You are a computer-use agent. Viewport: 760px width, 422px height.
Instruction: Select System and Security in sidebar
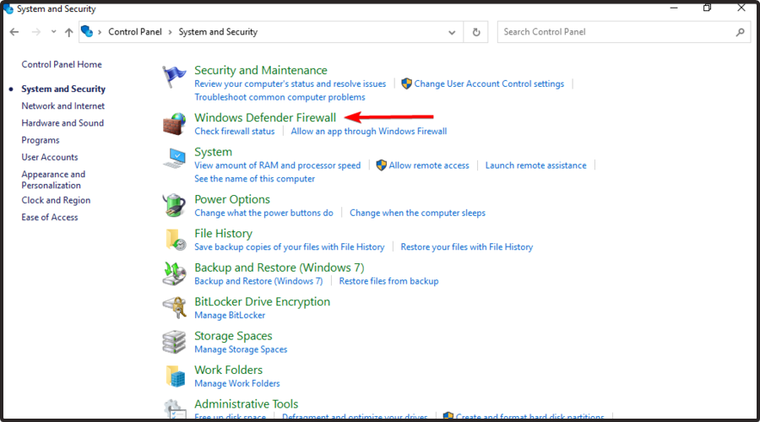(x=63, y=89)
